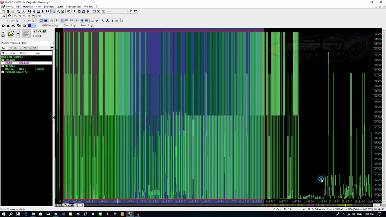Click the green F toolbar icon
Image resolution: width=386 pixels, height=217 pixels.
click(x=103, y=11)
